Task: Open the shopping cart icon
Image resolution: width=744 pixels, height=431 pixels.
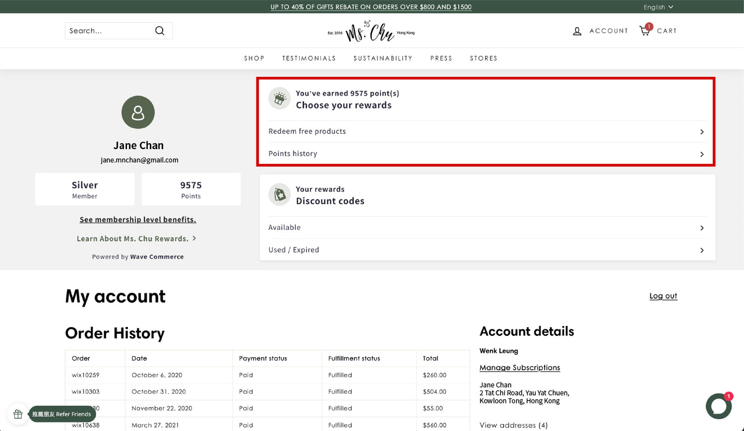Action: 645,31
